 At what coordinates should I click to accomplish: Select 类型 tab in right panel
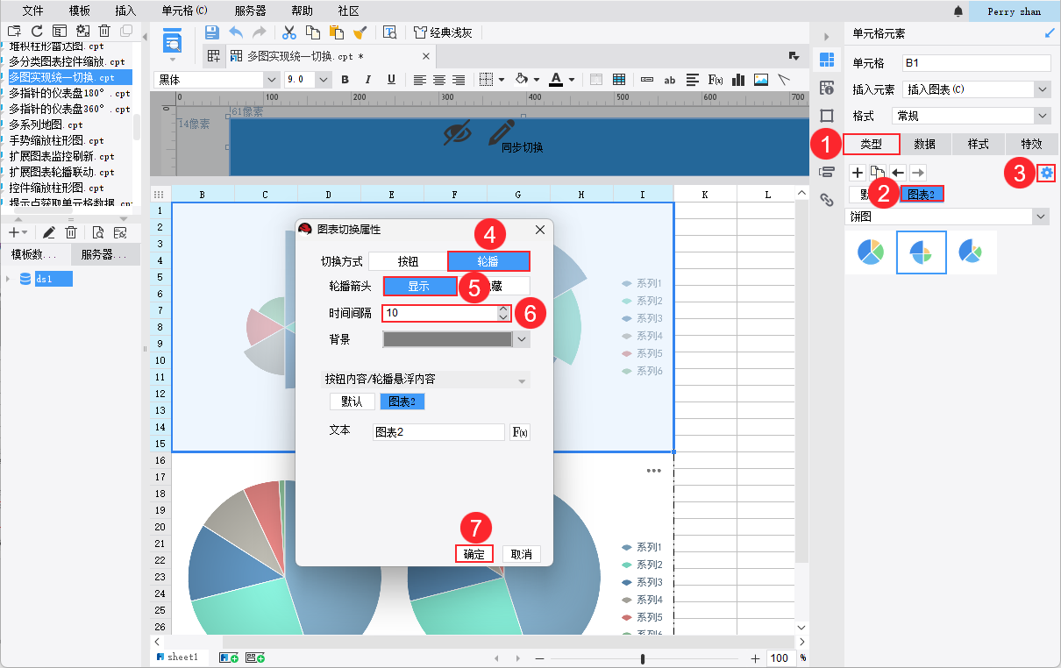(871, 144)
